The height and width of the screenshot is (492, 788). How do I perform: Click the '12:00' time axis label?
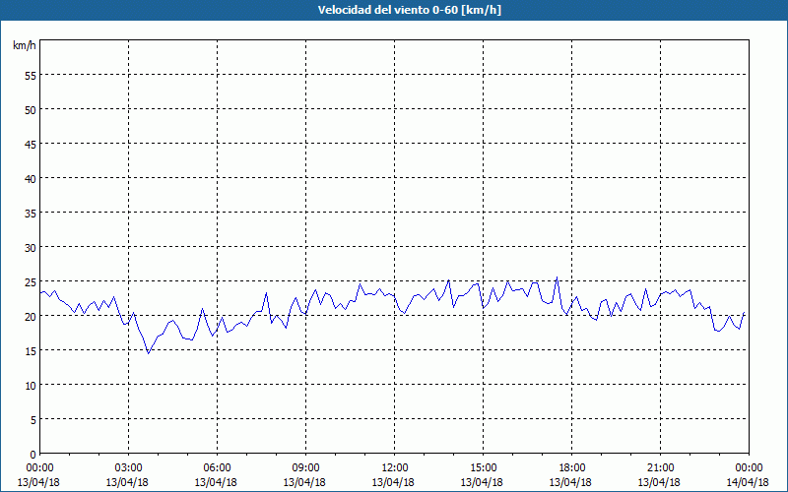[395, 468]
